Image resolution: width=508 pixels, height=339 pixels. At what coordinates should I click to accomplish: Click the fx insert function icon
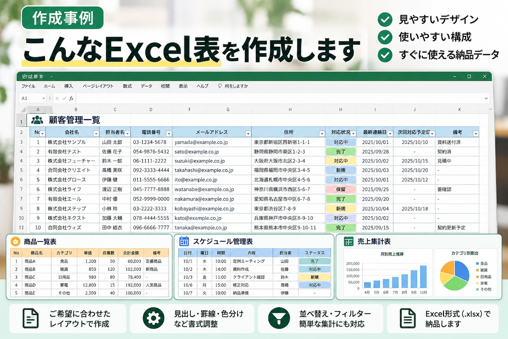pyautogui.click(x=71, y=98)
